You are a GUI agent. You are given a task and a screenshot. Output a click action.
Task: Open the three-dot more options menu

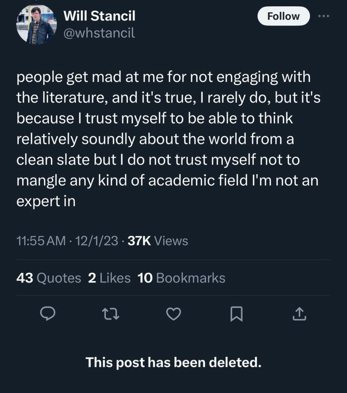point(323,16)
